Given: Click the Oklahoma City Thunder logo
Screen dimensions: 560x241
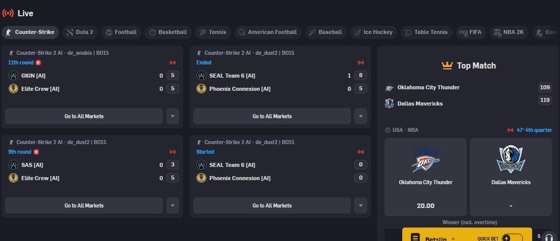Looking at the screenshot, I should [x=425, y=160].
